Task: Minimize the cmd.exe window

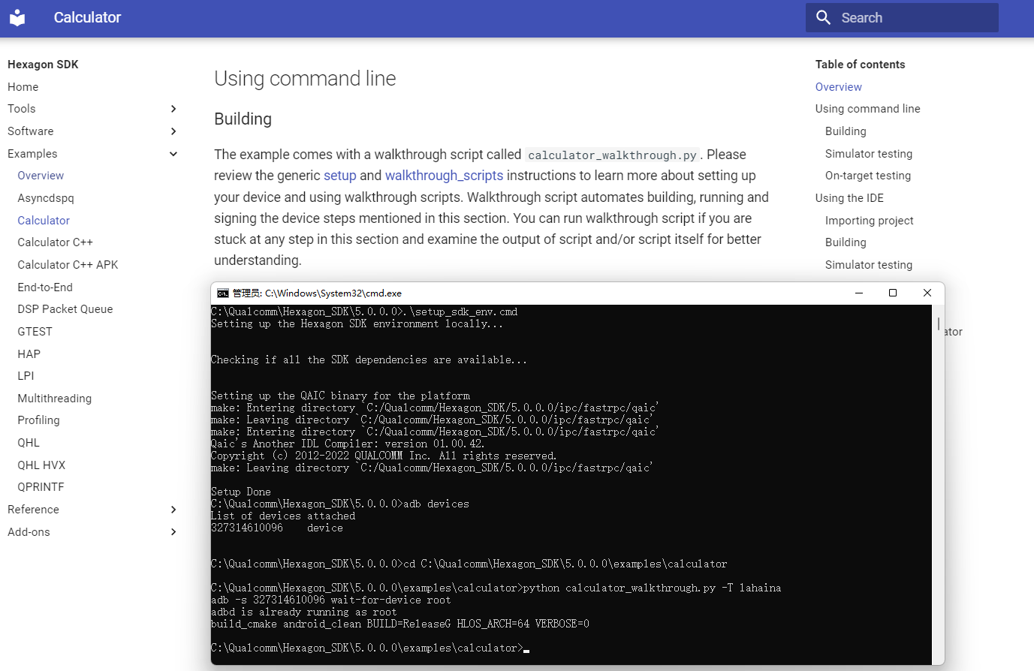Action: [858, 293]
